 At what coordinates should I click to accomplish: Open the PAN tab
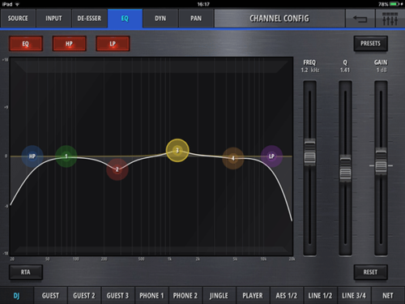point(196,19)
